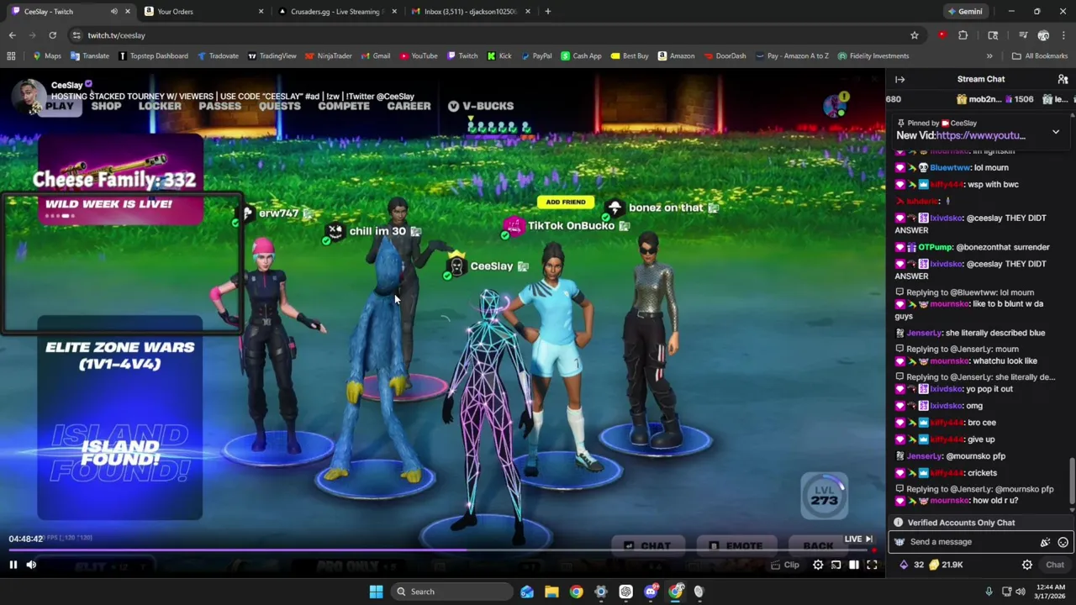Image resolution: width=1076 pixels, height=605 pixels.
Task: Mute audio on the Twitch tab
Action: tap(113, 12)
